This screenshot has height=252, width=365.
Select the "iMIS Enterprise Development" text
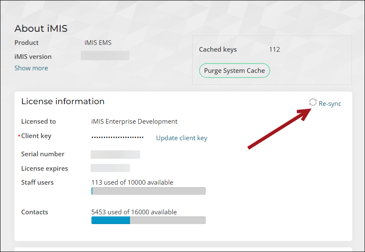pyautogui.click(x=134, y=122)
